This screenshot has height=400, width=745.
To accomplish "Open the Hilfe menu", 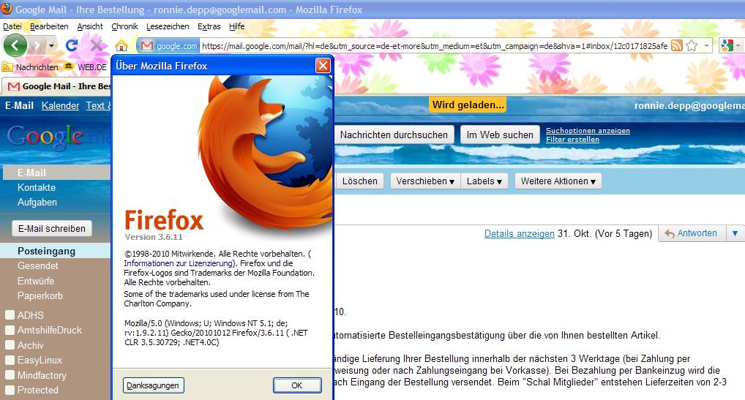I will click(x=236, y=26).
